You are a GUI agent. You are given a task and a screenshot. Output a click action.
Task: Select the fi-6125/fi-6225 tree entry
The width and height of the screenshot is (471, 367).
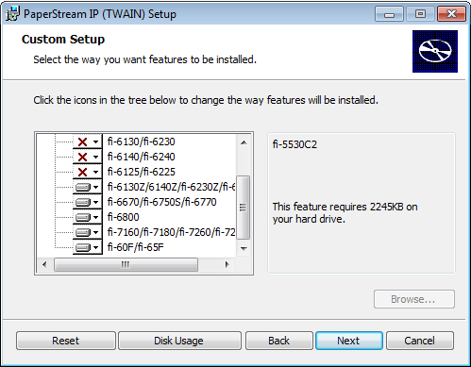[x=141, y=172]
